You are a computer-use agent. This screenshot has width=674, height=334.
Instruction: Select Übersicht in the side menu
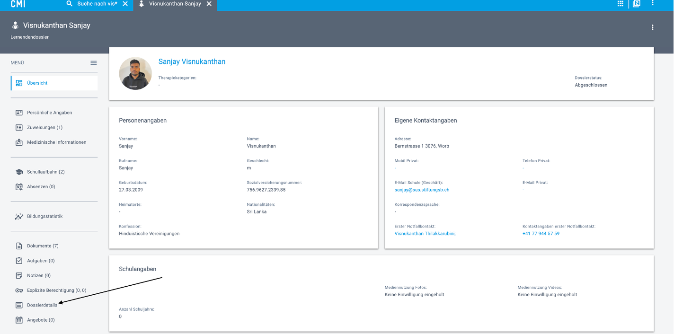pos(37,83)
